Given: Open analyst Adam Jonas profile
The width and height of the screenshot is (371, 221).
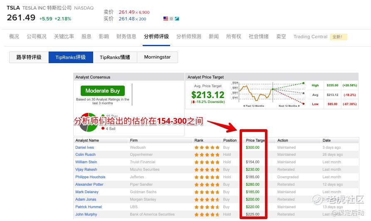Looking at the screenshot, I should coord(86,199).
